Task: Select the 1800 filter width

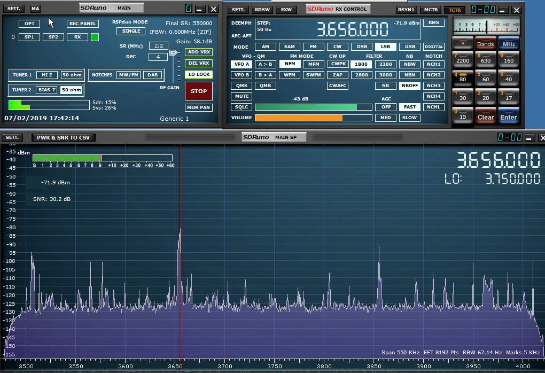Action: click(361, 64)
